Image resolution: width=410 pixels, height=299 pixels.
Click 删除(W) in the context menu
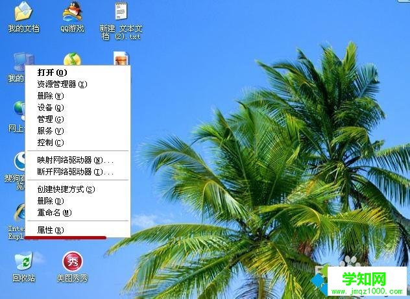pyautogui.click(x=78, y=96)
